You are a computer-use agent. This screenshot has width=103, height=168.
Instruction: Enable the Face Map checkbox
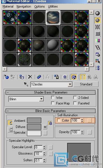pyautogui.click(x=53, y=103)
